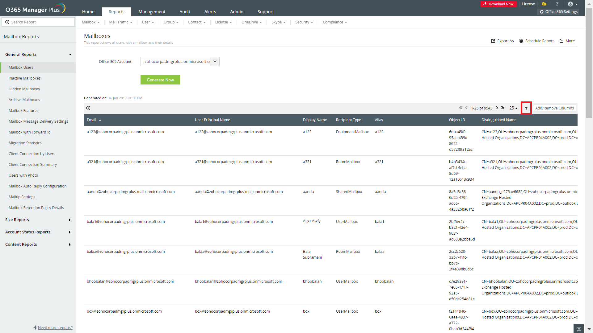Go to the next page arrow
Viewport: 593px width, 333px height.
click(x=497, y=108)
